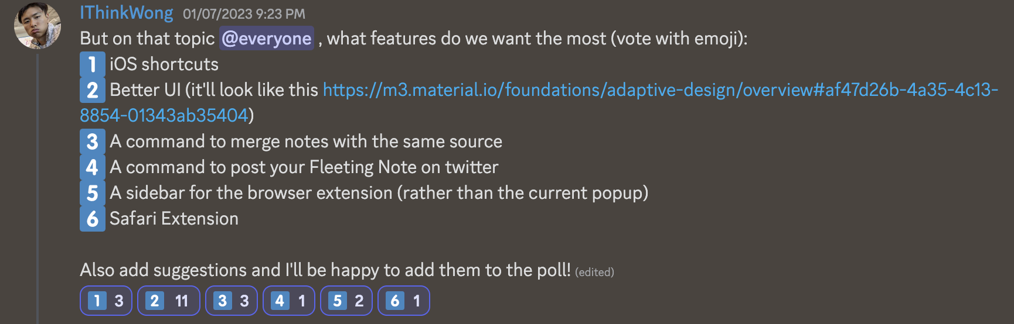Click the 2 emoji beside Better UI

[92, 90]
